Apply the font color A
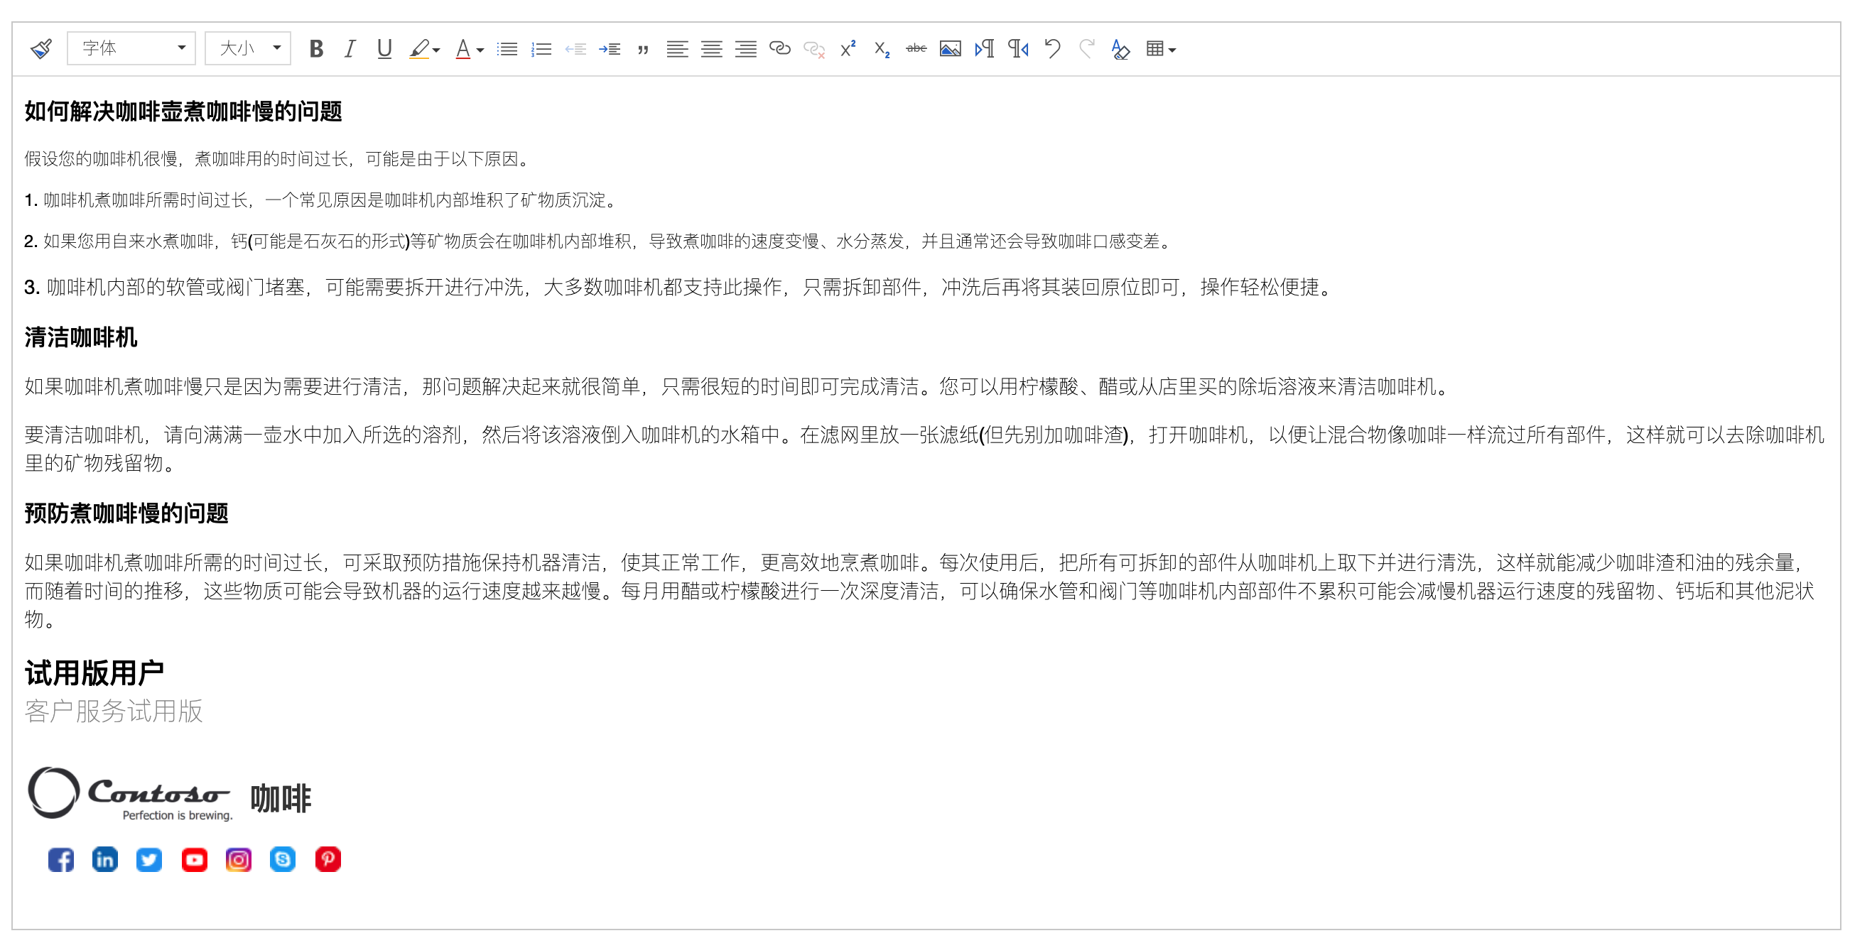 [x=463, y=49]
